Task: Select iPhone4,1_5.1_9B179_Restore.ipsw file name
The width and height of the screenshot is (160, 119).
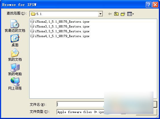Action: point(62,36)
